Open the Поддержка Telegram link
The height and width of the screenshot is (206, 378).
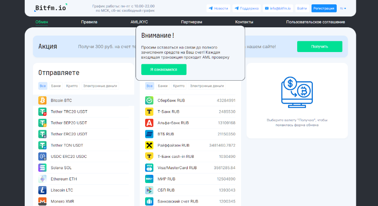pos(247,8)
